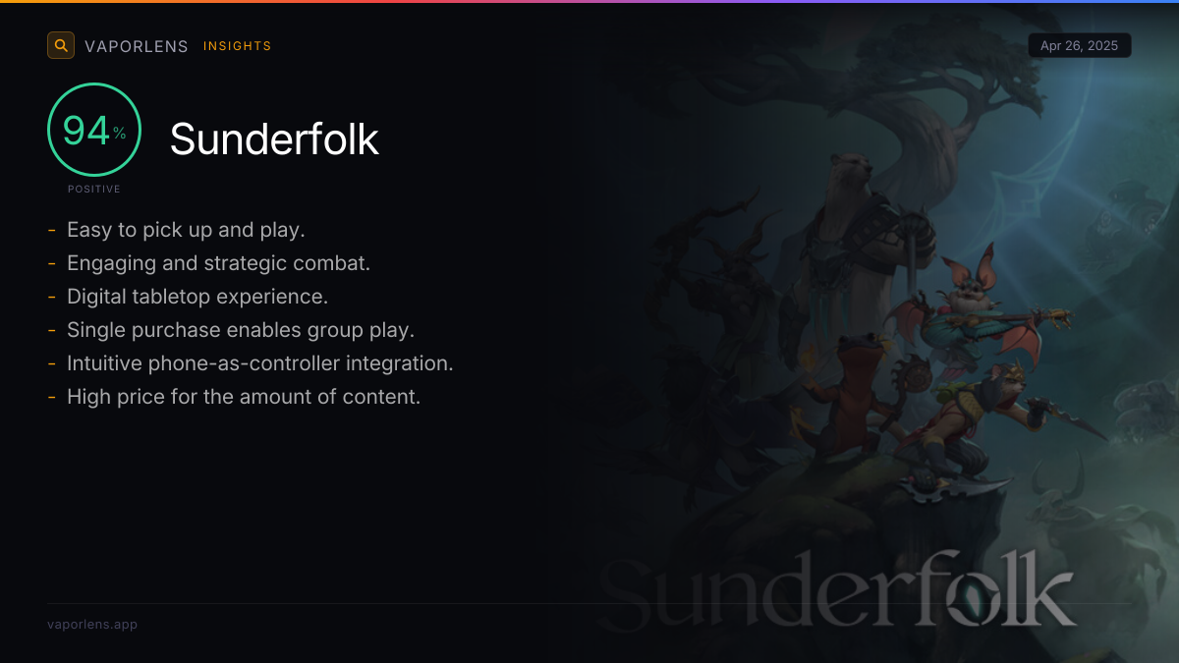Select "Intuitive phone-as-controller integration" line
The width and height of the screenshot is (1179, 663).
point(260,363)
